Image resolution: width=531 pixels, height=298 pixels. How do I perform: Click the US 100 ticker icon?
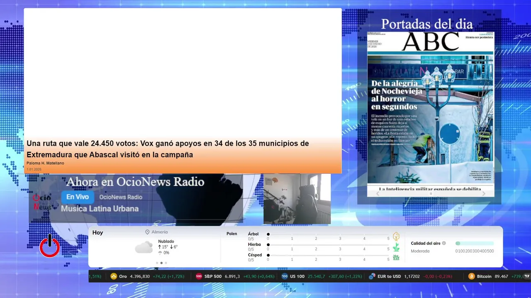click(285, 276)
